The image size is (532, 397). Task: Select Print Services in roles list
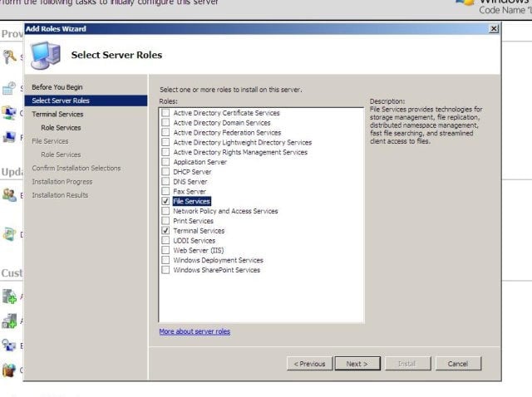pyautogui.click(x=193, y=221)
